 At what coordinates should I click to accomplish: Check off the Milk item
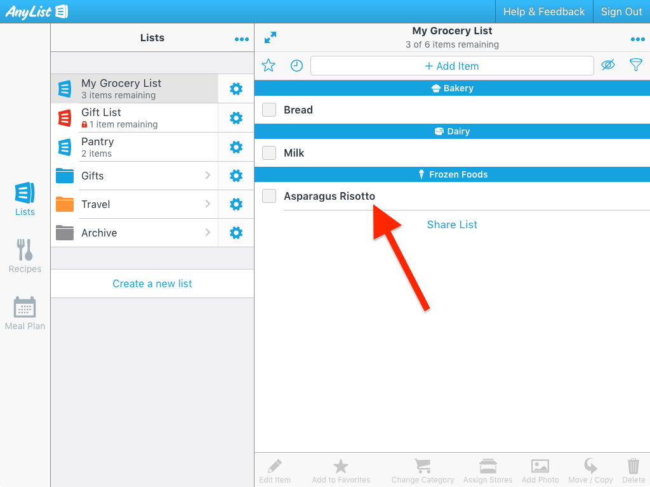click(x=269, y=153)
